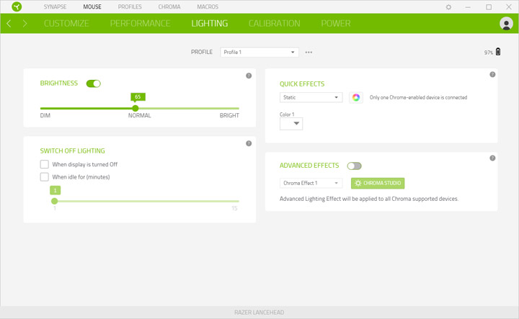This screenshot has width=519, height=319.
Task: Go back with the left arrow
Action: (x=9, y=24)
